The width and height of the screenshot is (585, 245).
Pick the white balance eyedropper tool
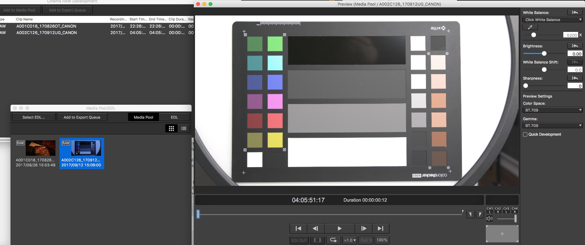coord(530,27)
